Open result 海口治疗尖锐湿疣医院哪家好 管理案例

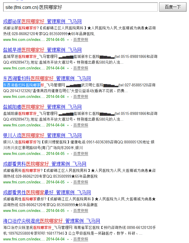(x=51, y=221)
